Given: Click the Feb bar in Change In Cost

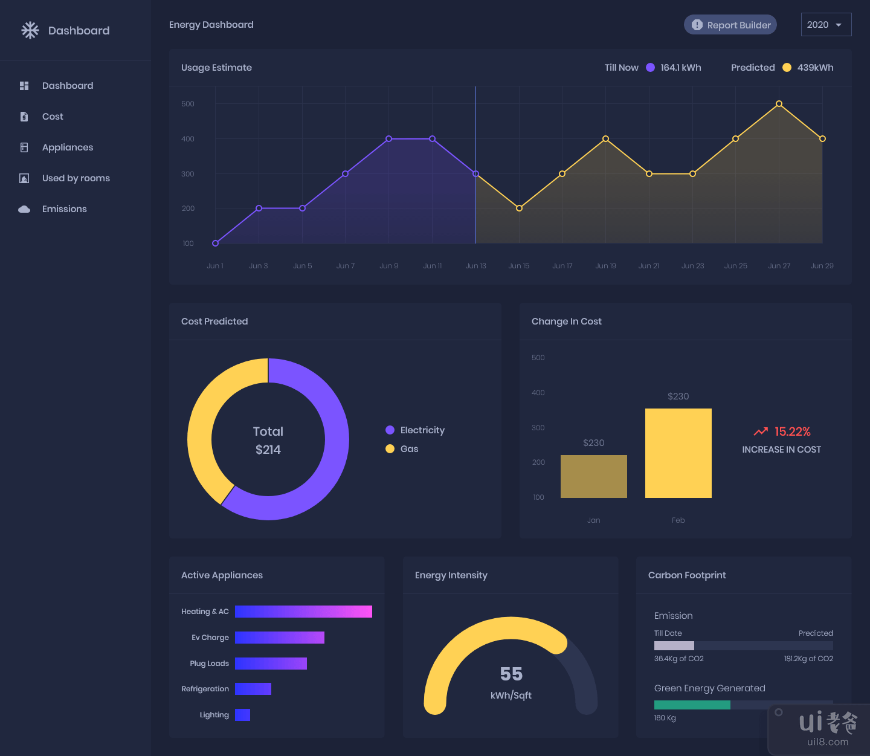Looking at the screenshot, I should (x=678, y=453).
